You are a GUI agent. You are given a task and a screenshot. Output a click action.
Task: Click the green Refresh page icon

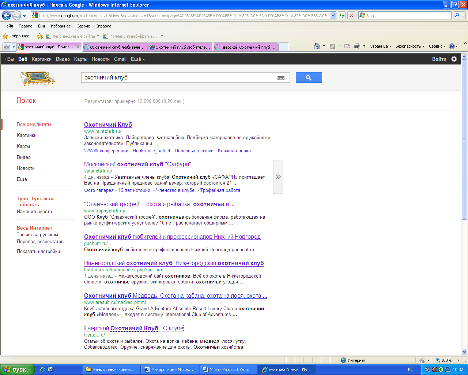(x=342, y=15)
